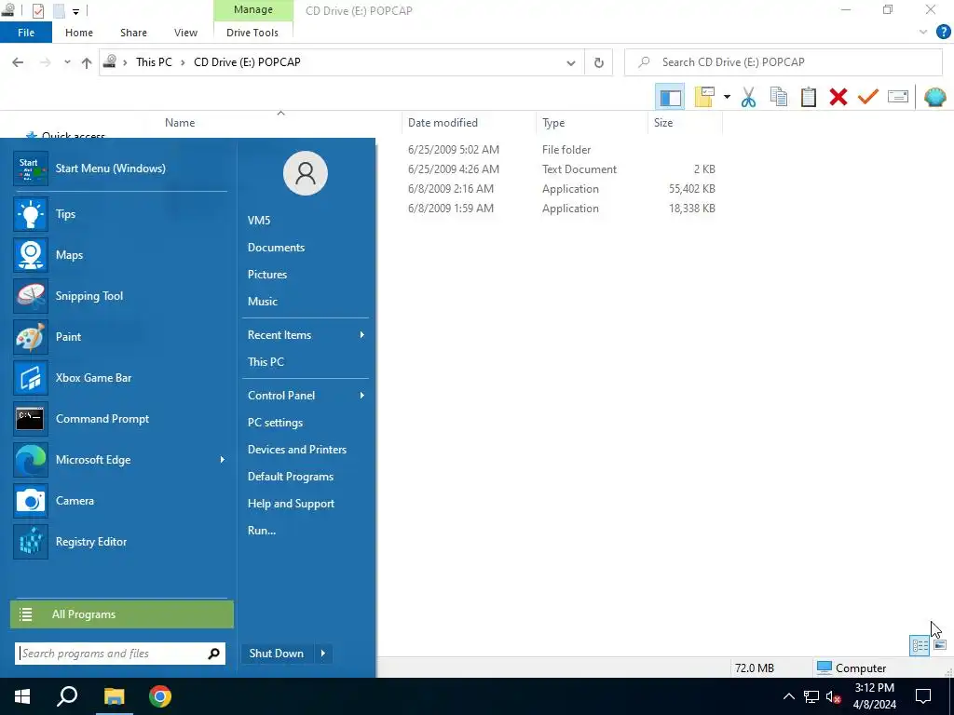Viewport: 954px width, 715px height.
Task: Click the Shut Down button
Action: (277, 654)
